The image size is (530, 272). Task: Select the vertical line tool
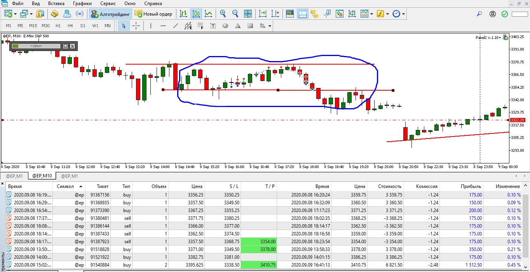[151, 26]
